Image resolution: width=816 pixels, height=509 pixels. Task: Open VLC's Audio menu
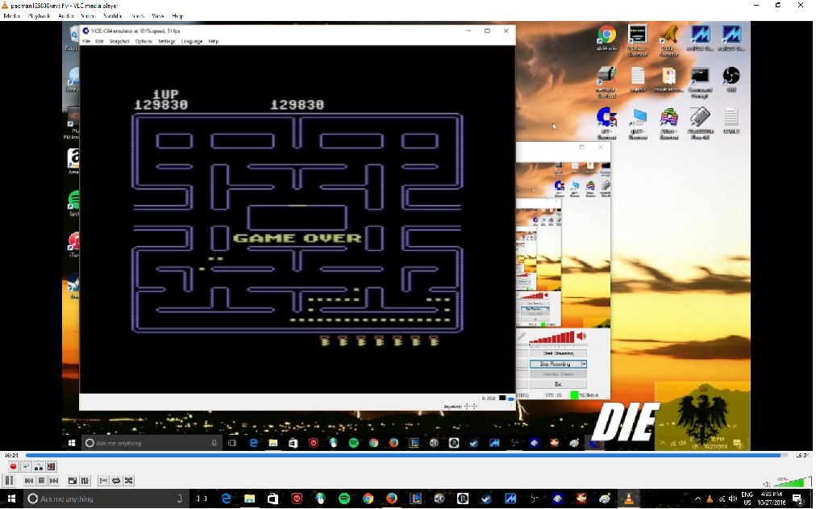65,16
